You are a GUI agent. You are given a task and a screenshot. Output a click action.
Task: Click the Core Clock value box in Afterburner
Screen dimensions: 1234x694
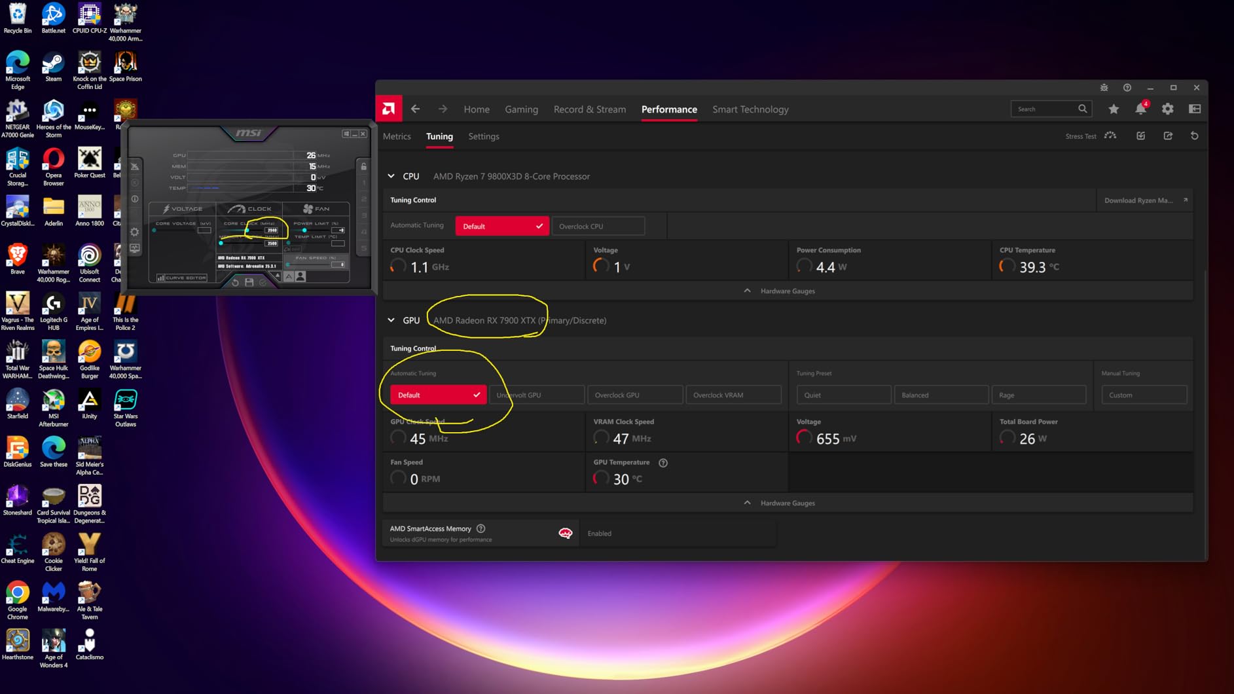click(272, 230)
